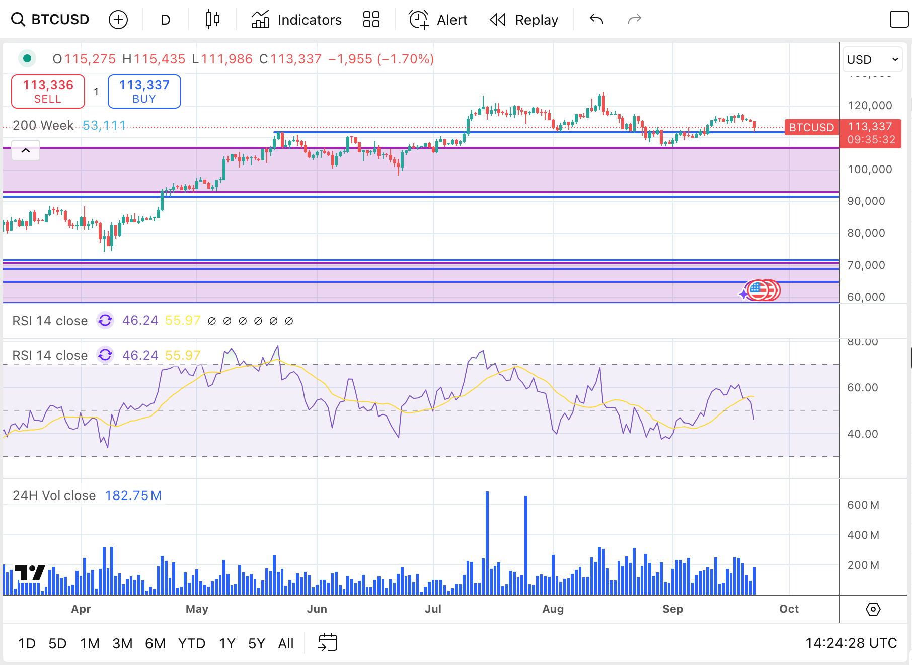This screenshot has height=665, width=912.
Task: Collapse the indicator legend with chevron
Action: pyautogui.click(x=26, y=150)
